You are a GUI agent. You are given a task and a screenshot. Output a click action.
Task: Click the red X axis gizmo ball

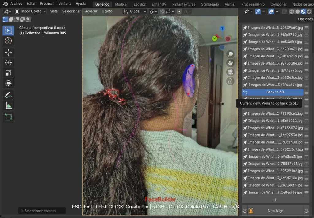228,39
